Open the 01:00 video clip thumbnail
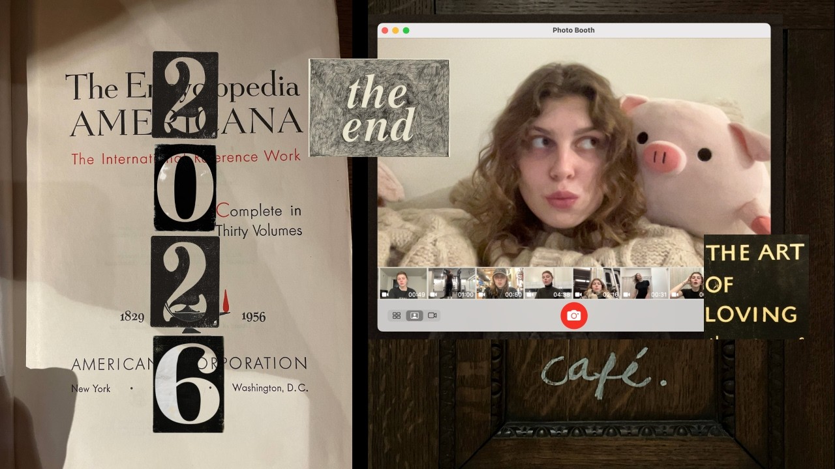Screen dimensions: 835x469 point(451,283)
